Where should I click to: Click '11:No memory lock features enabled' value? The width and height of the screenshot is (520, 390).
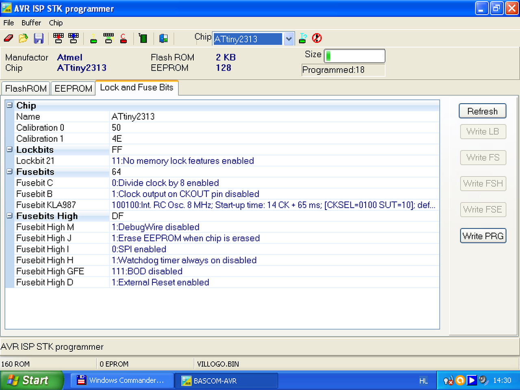click(183, 161)
